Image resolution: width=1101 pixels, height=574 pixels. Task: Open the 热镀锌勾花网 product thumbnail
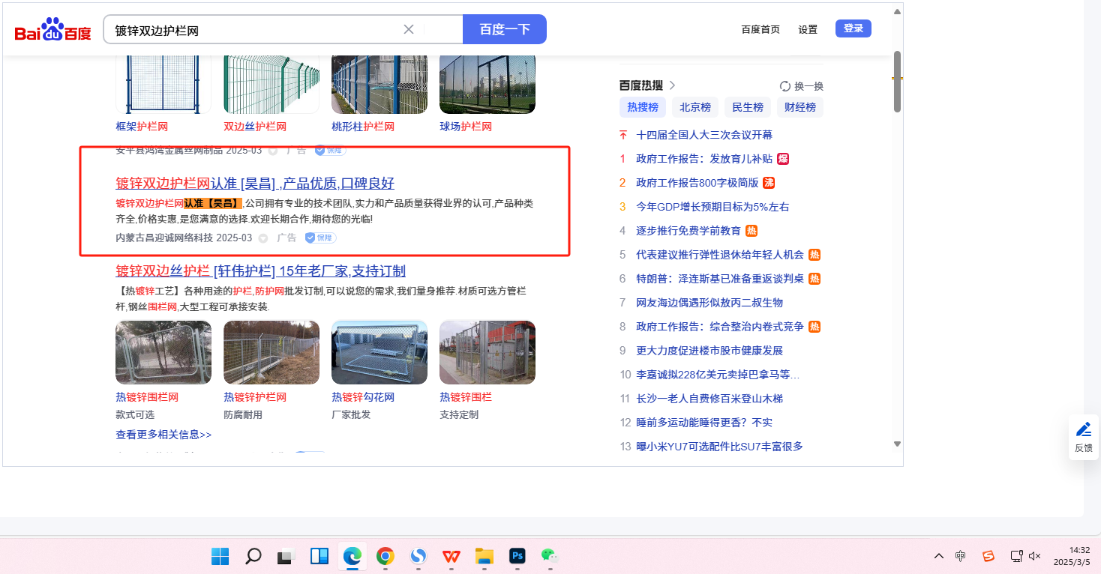coord(379,353)
